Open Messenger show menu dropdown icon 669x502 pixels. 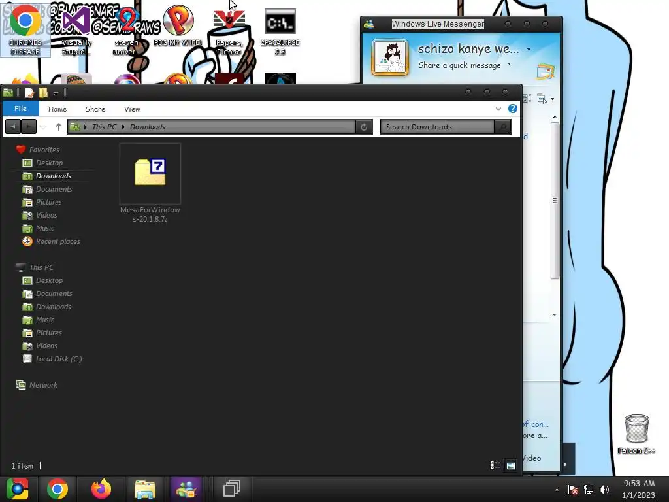click(545, 99)
